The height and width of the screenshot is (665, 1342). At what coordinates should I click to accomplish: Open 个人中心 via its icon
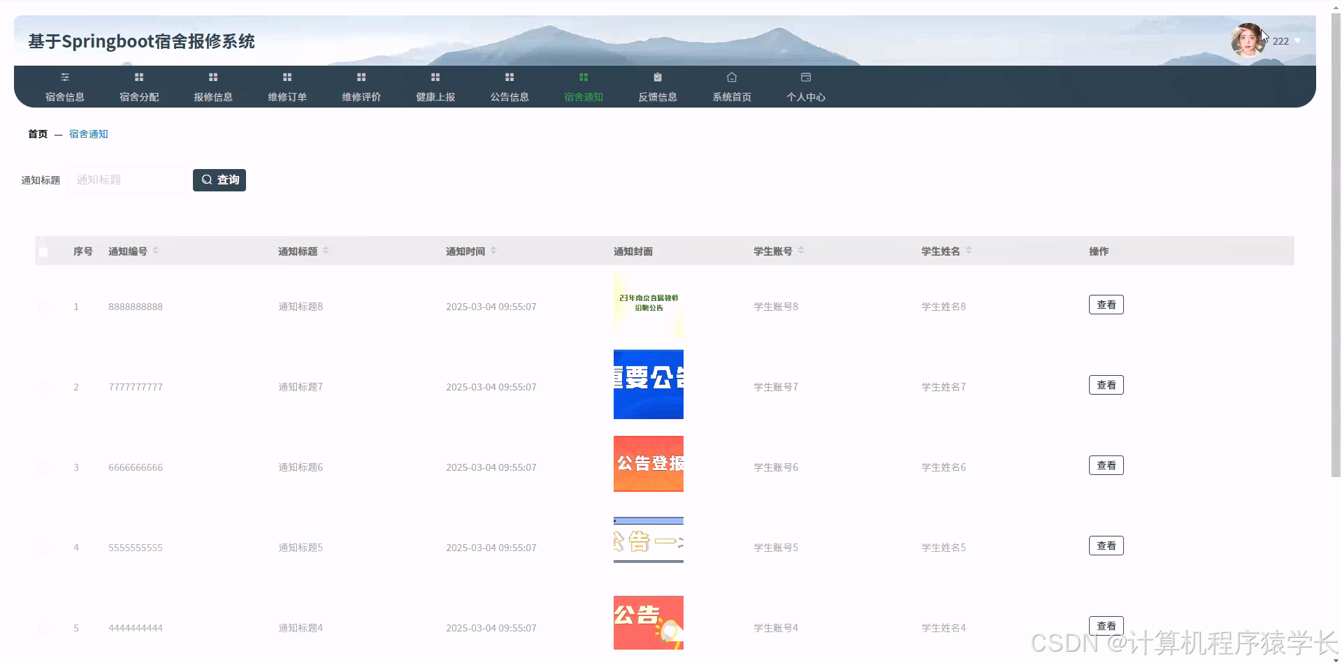pos(805,77)
